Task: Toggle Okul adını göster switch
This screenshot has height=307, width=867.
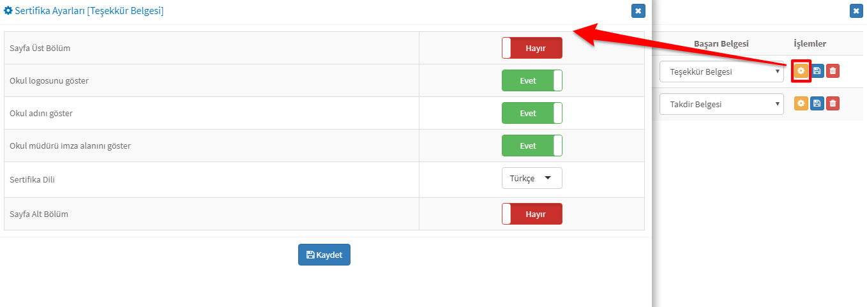Action: tap(532, 113)
